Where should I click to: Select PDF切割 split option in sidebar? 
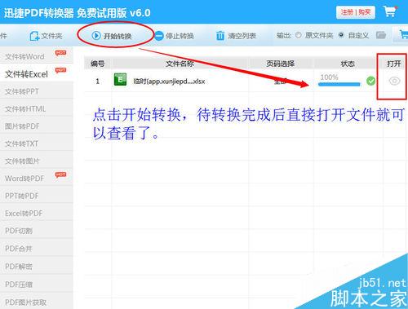click(37, 231)
